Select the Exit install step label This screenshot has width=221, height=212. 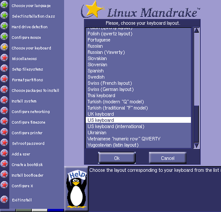pos(22,200)
